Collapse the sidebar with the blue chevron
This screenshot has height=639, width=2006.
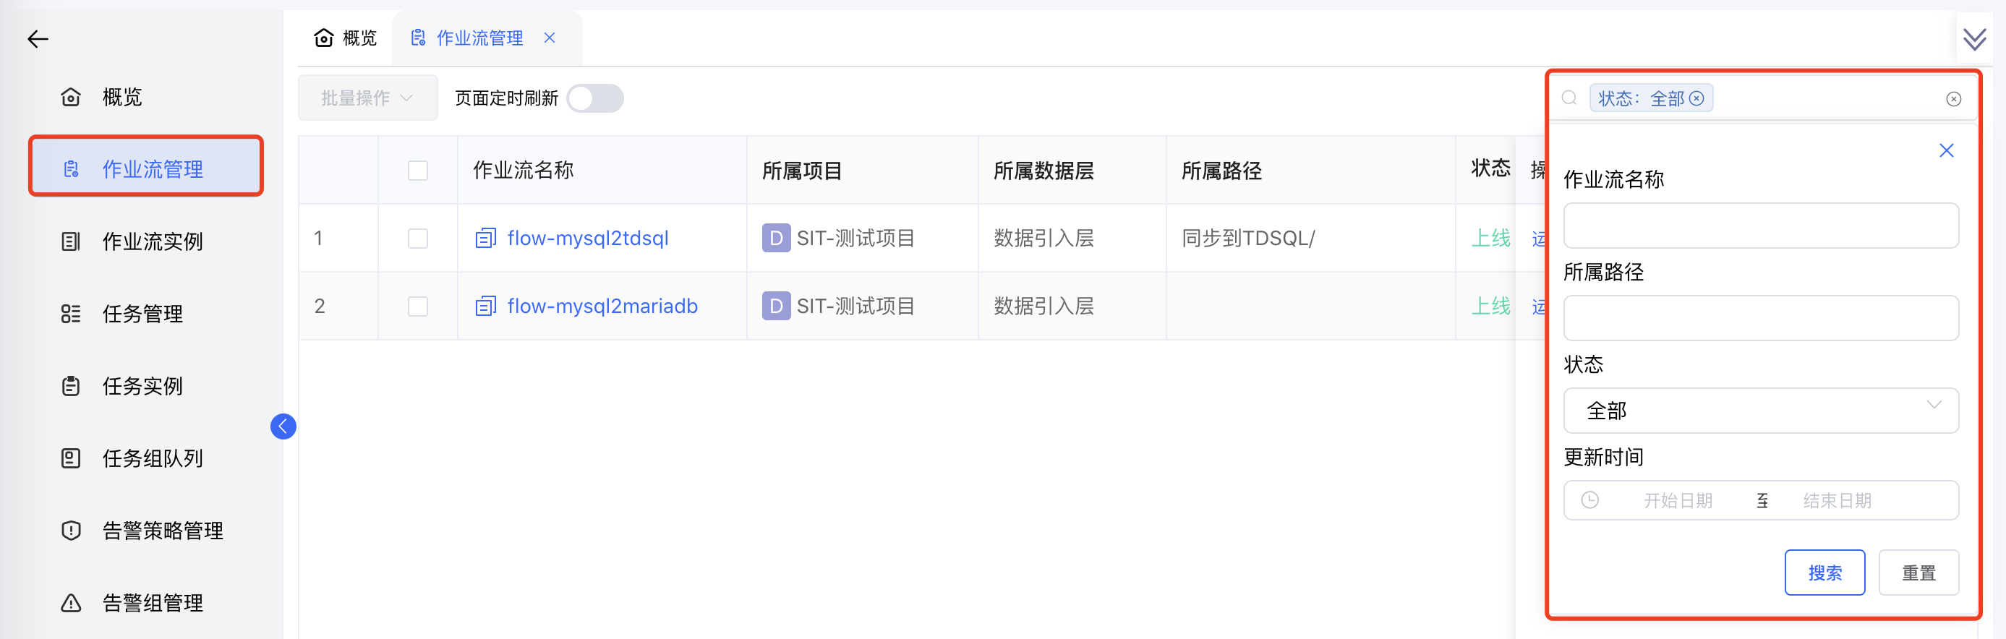tap(283, 426)
